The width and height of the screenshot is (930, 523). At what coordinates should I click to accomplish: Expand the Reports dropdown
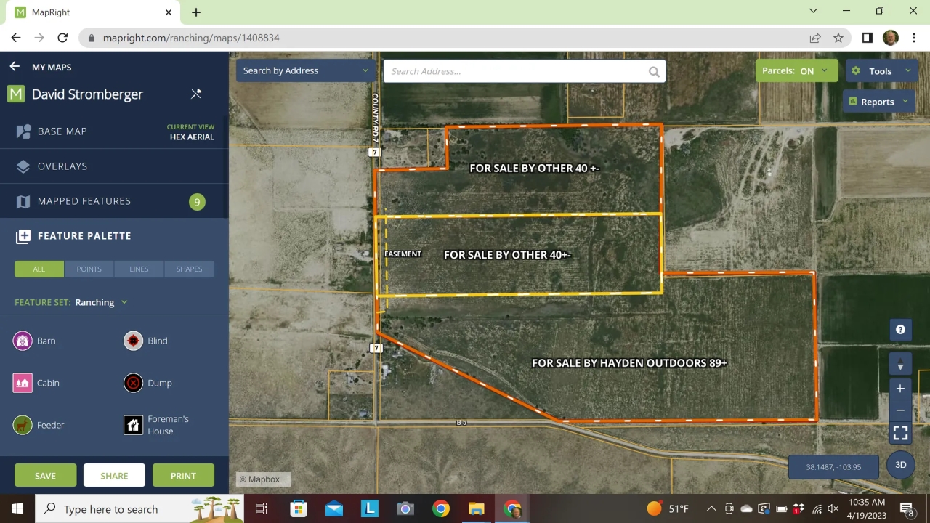click(880, 102)
